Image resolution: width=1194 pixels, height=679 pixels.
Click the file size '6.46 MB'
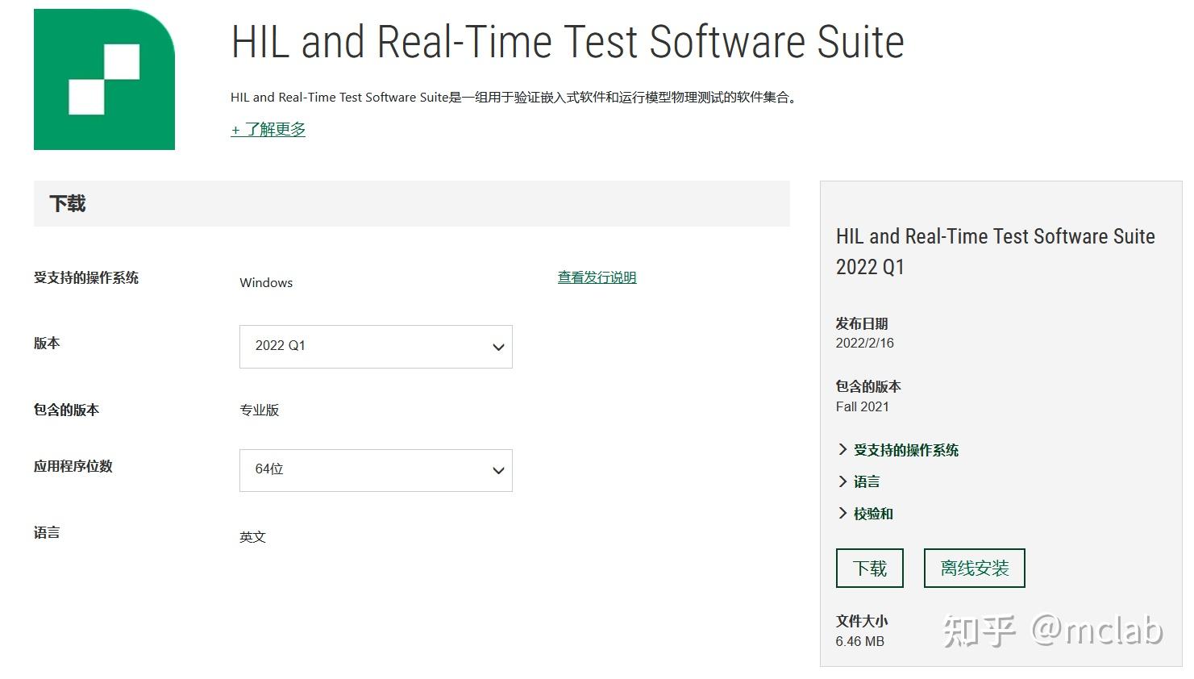point(859,641)
